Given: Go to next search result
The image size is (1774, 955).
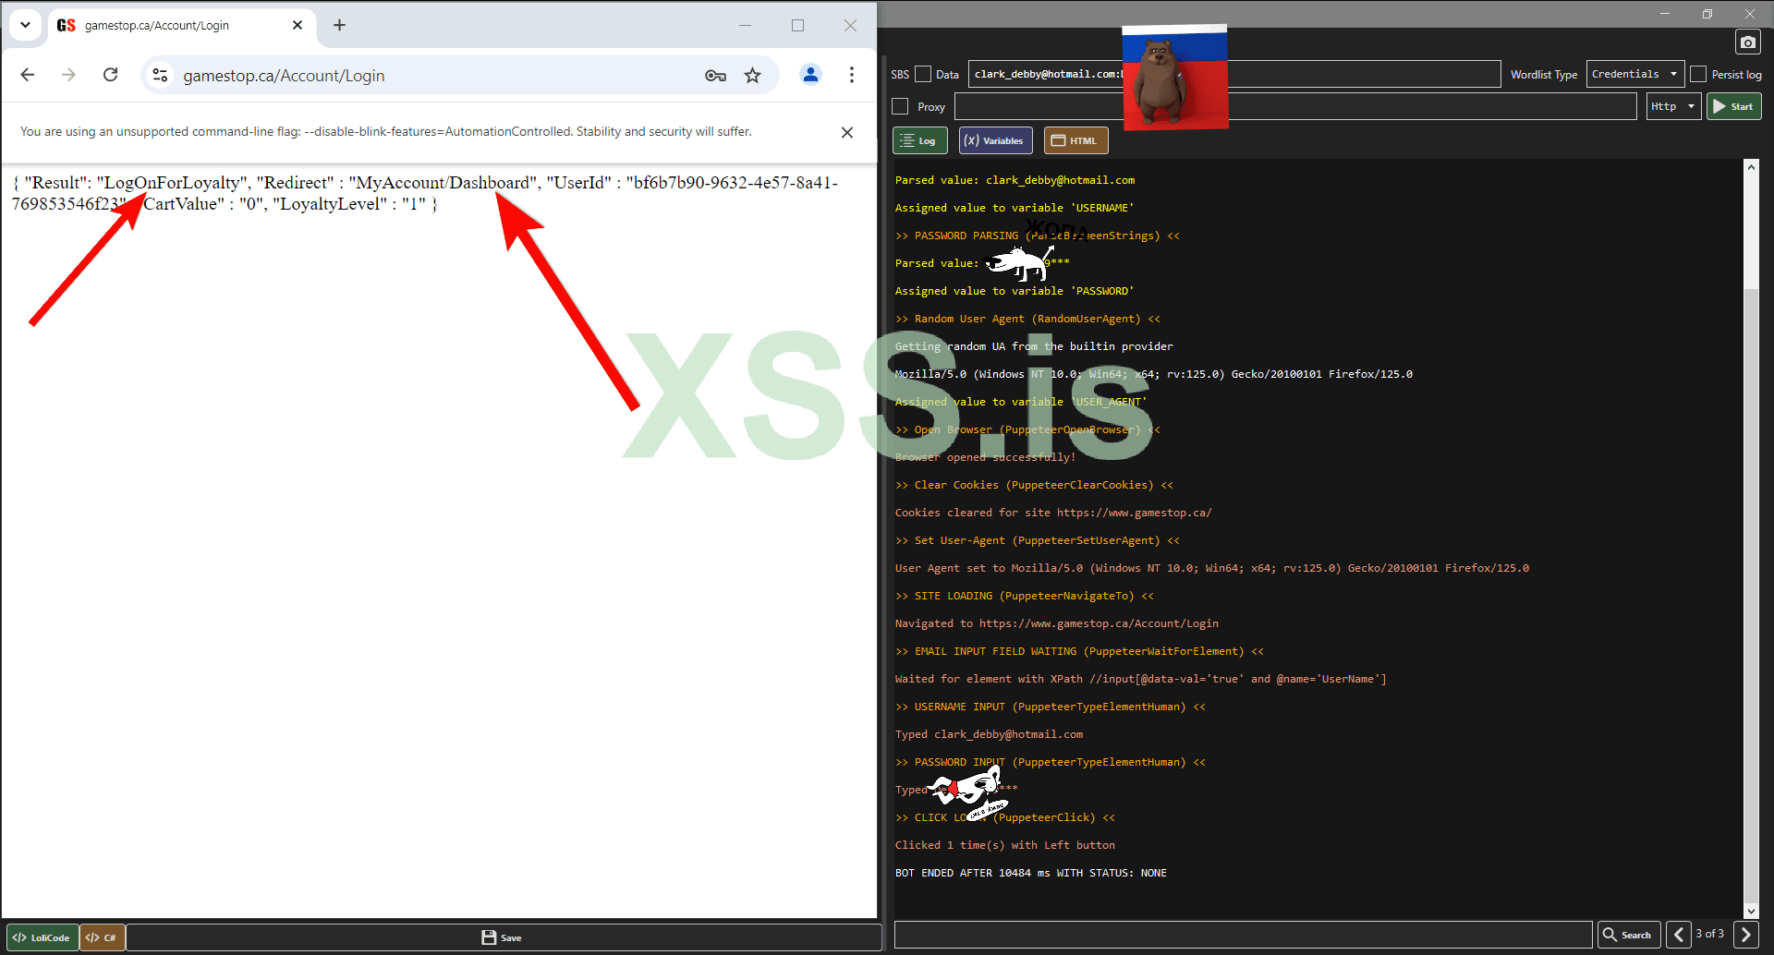Looking at the screenshot, I should click(1745, 935).
